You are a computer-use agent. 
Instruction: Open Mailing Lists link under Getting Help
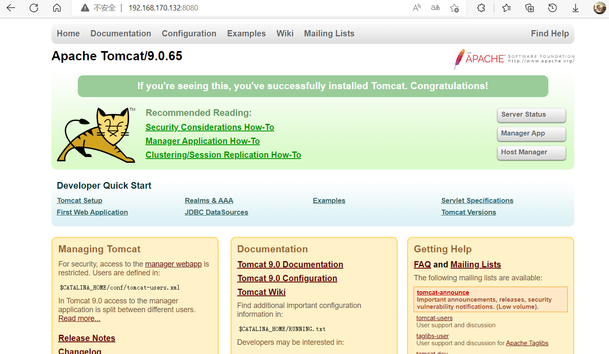point(476,264)
